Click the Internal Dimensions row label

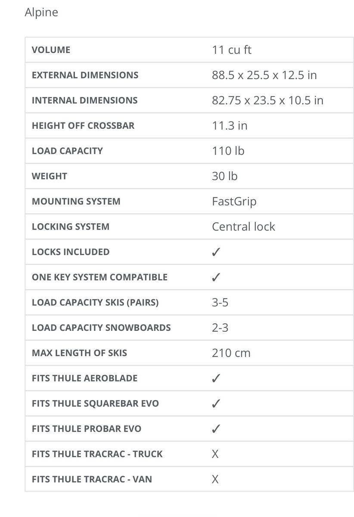84,100
